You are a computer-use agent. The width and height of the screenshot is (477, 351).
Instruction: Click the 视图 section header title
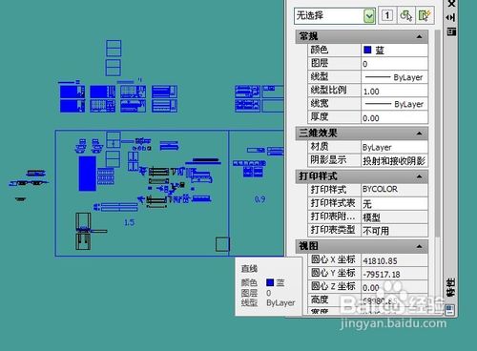coord(308,246)
